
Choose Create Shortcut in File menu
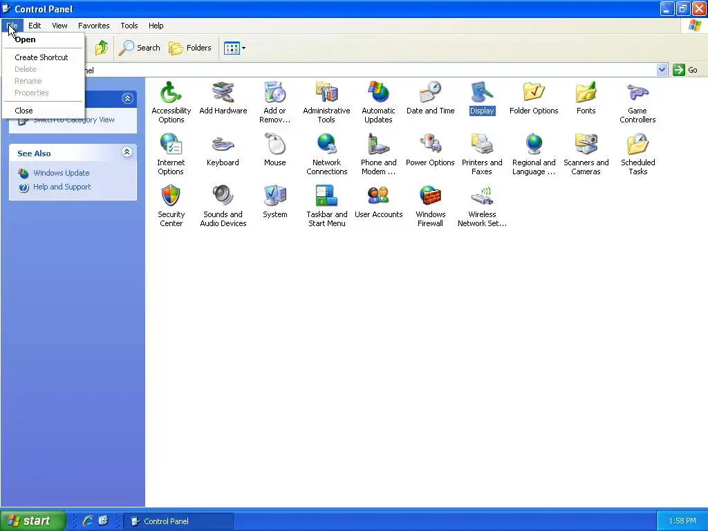[44, 57]
